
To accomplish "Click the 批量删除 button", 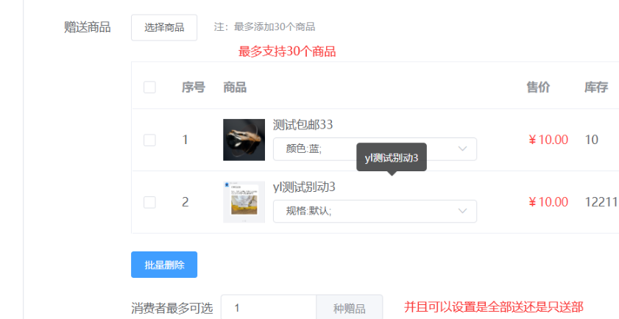I will pos(164,265).
